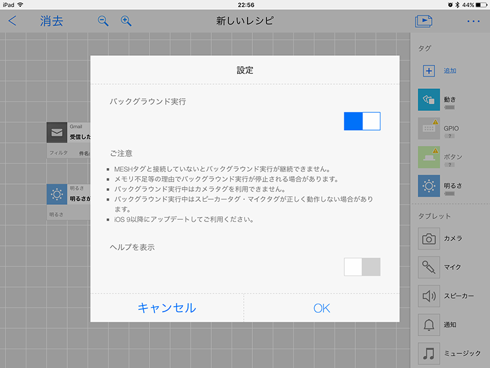Viewport: 490px width, 368px height.
Task: Select the 動き motion tag
Action: click(429, 100)
